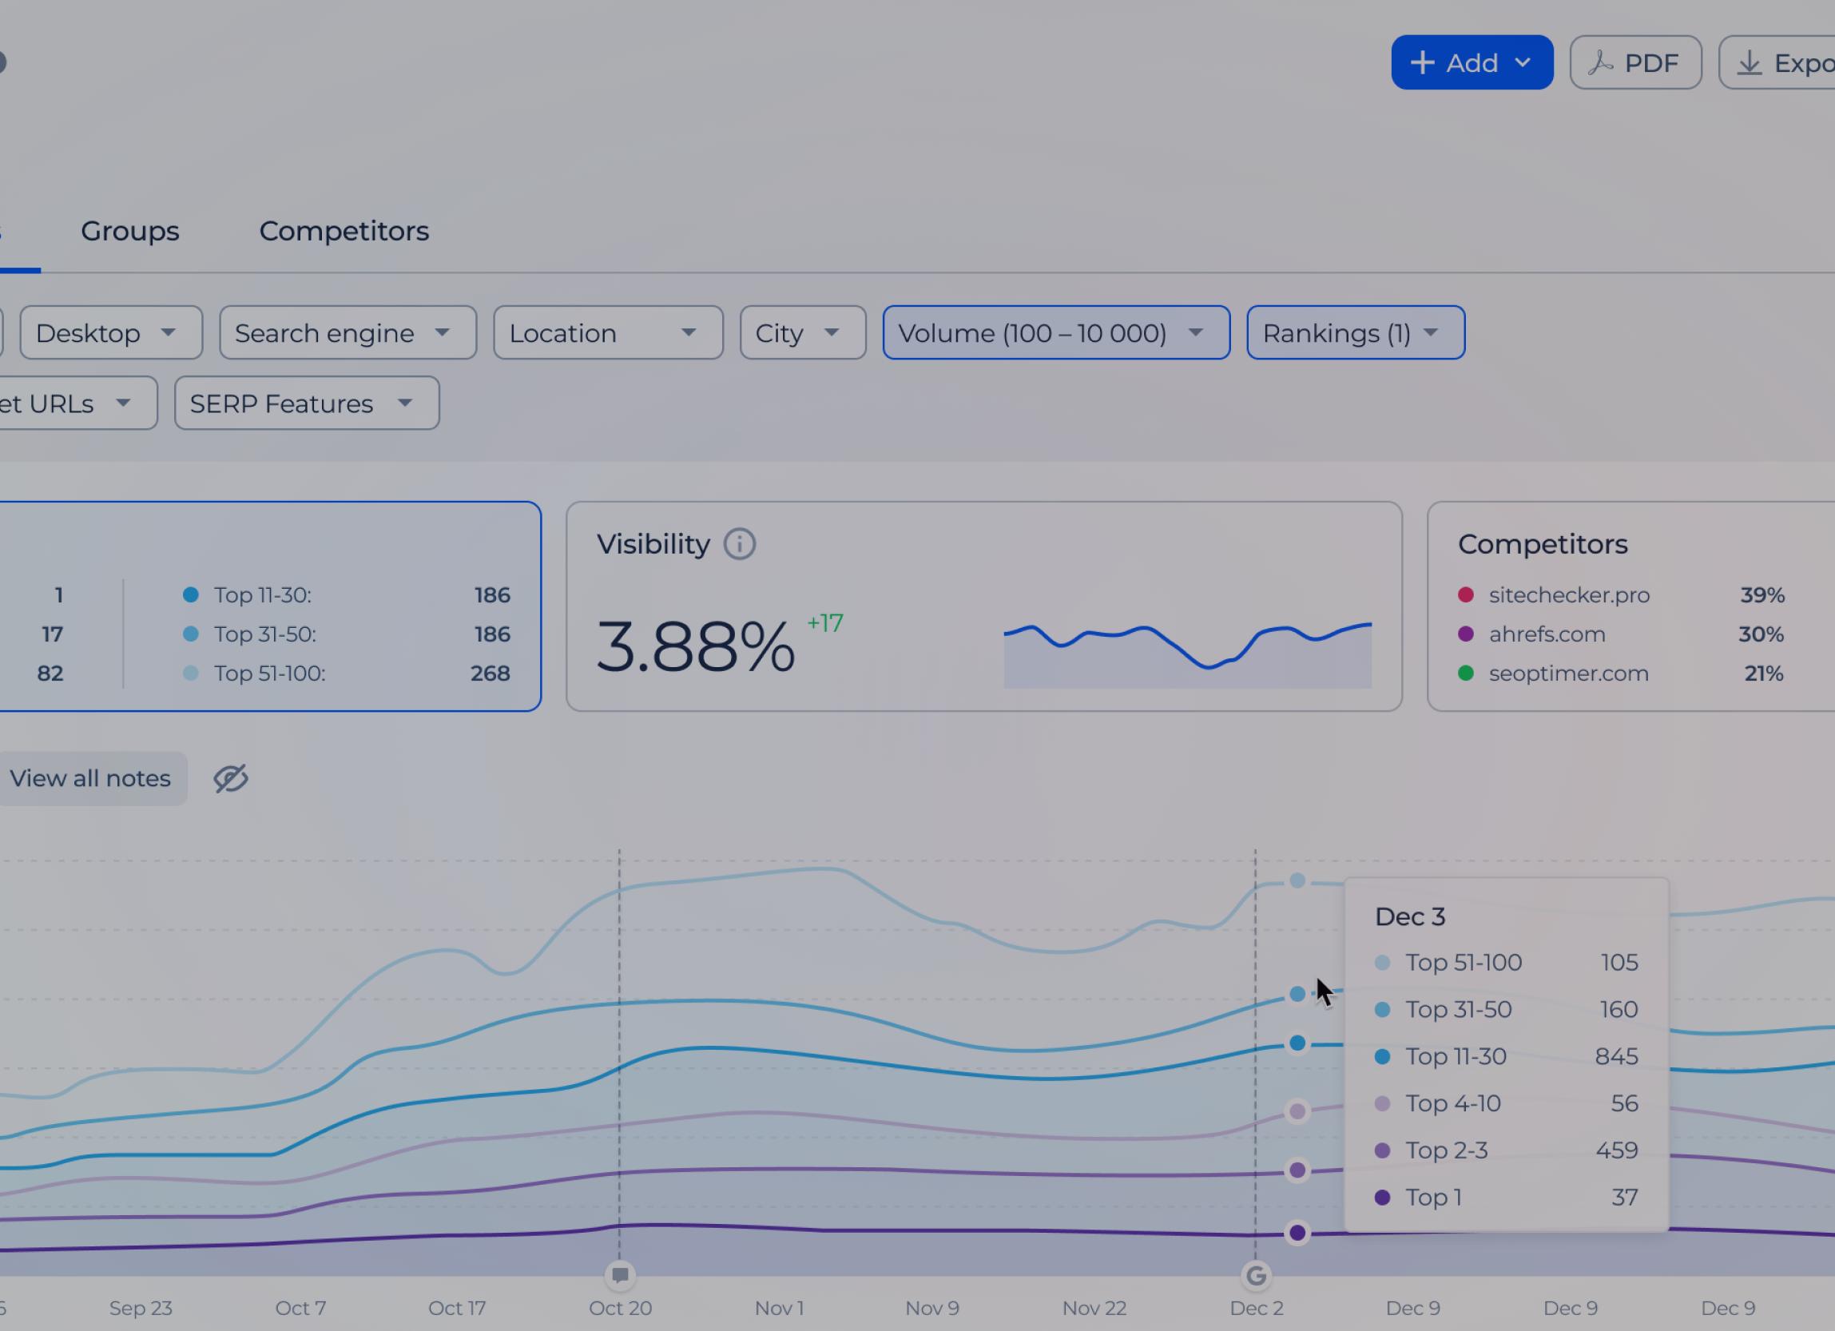Click the Visibility info icon
This screenshot has height=1331, width=1835.
(740, 543)
